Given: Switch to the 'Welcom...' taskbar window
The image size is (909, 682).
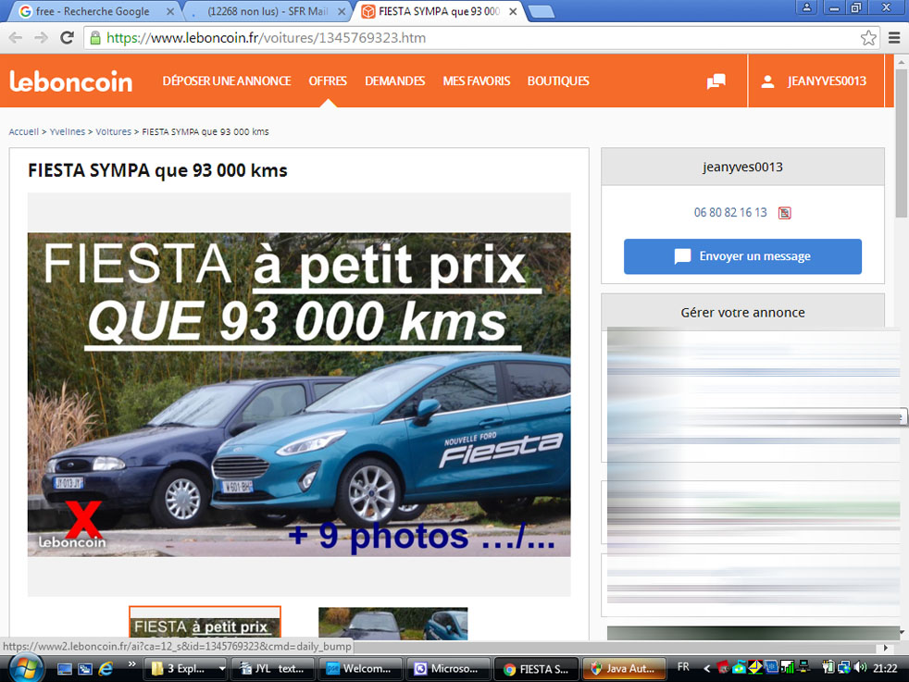Looking at the screenshot, I should [360, 669].
